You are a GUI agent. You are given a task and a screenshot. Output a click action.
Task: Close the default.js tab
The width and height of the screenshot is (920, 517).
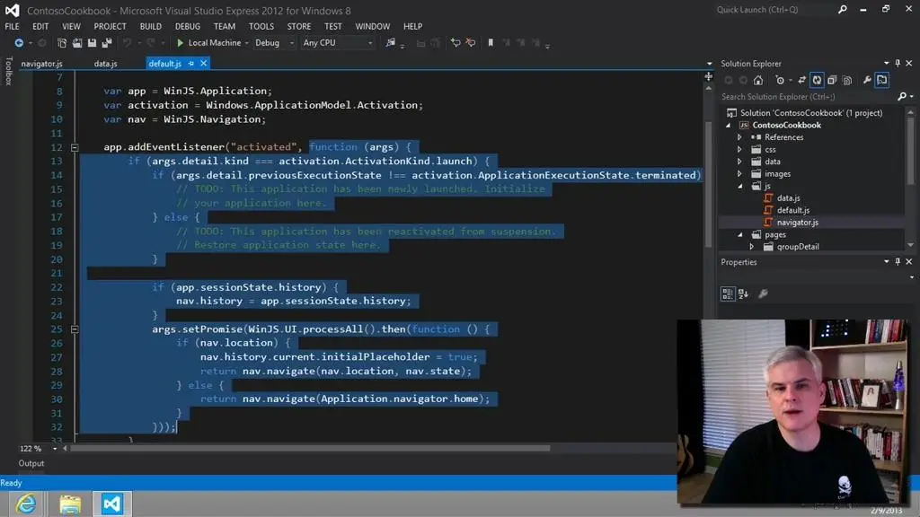click(x=204, y=64)
